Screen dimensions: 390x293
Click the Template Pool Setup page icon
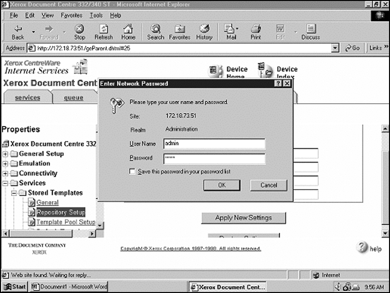click(x=31, y=222)
